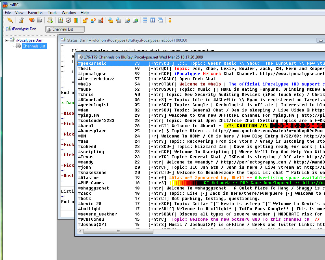Open the Colors books icon

click(76, 20)
